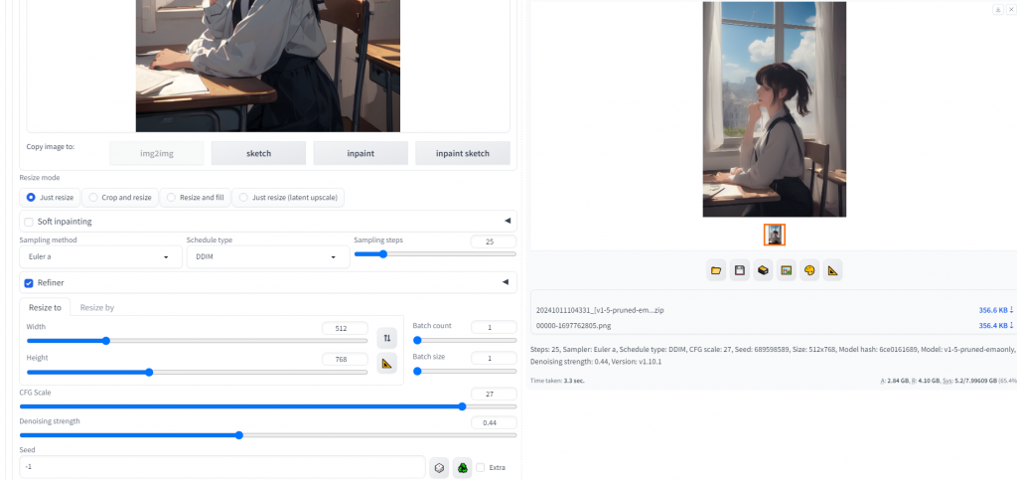Reuse the last seed with the recycle icon

click(463, 468)
